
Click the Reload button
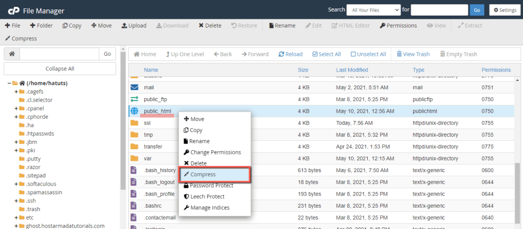290,54
